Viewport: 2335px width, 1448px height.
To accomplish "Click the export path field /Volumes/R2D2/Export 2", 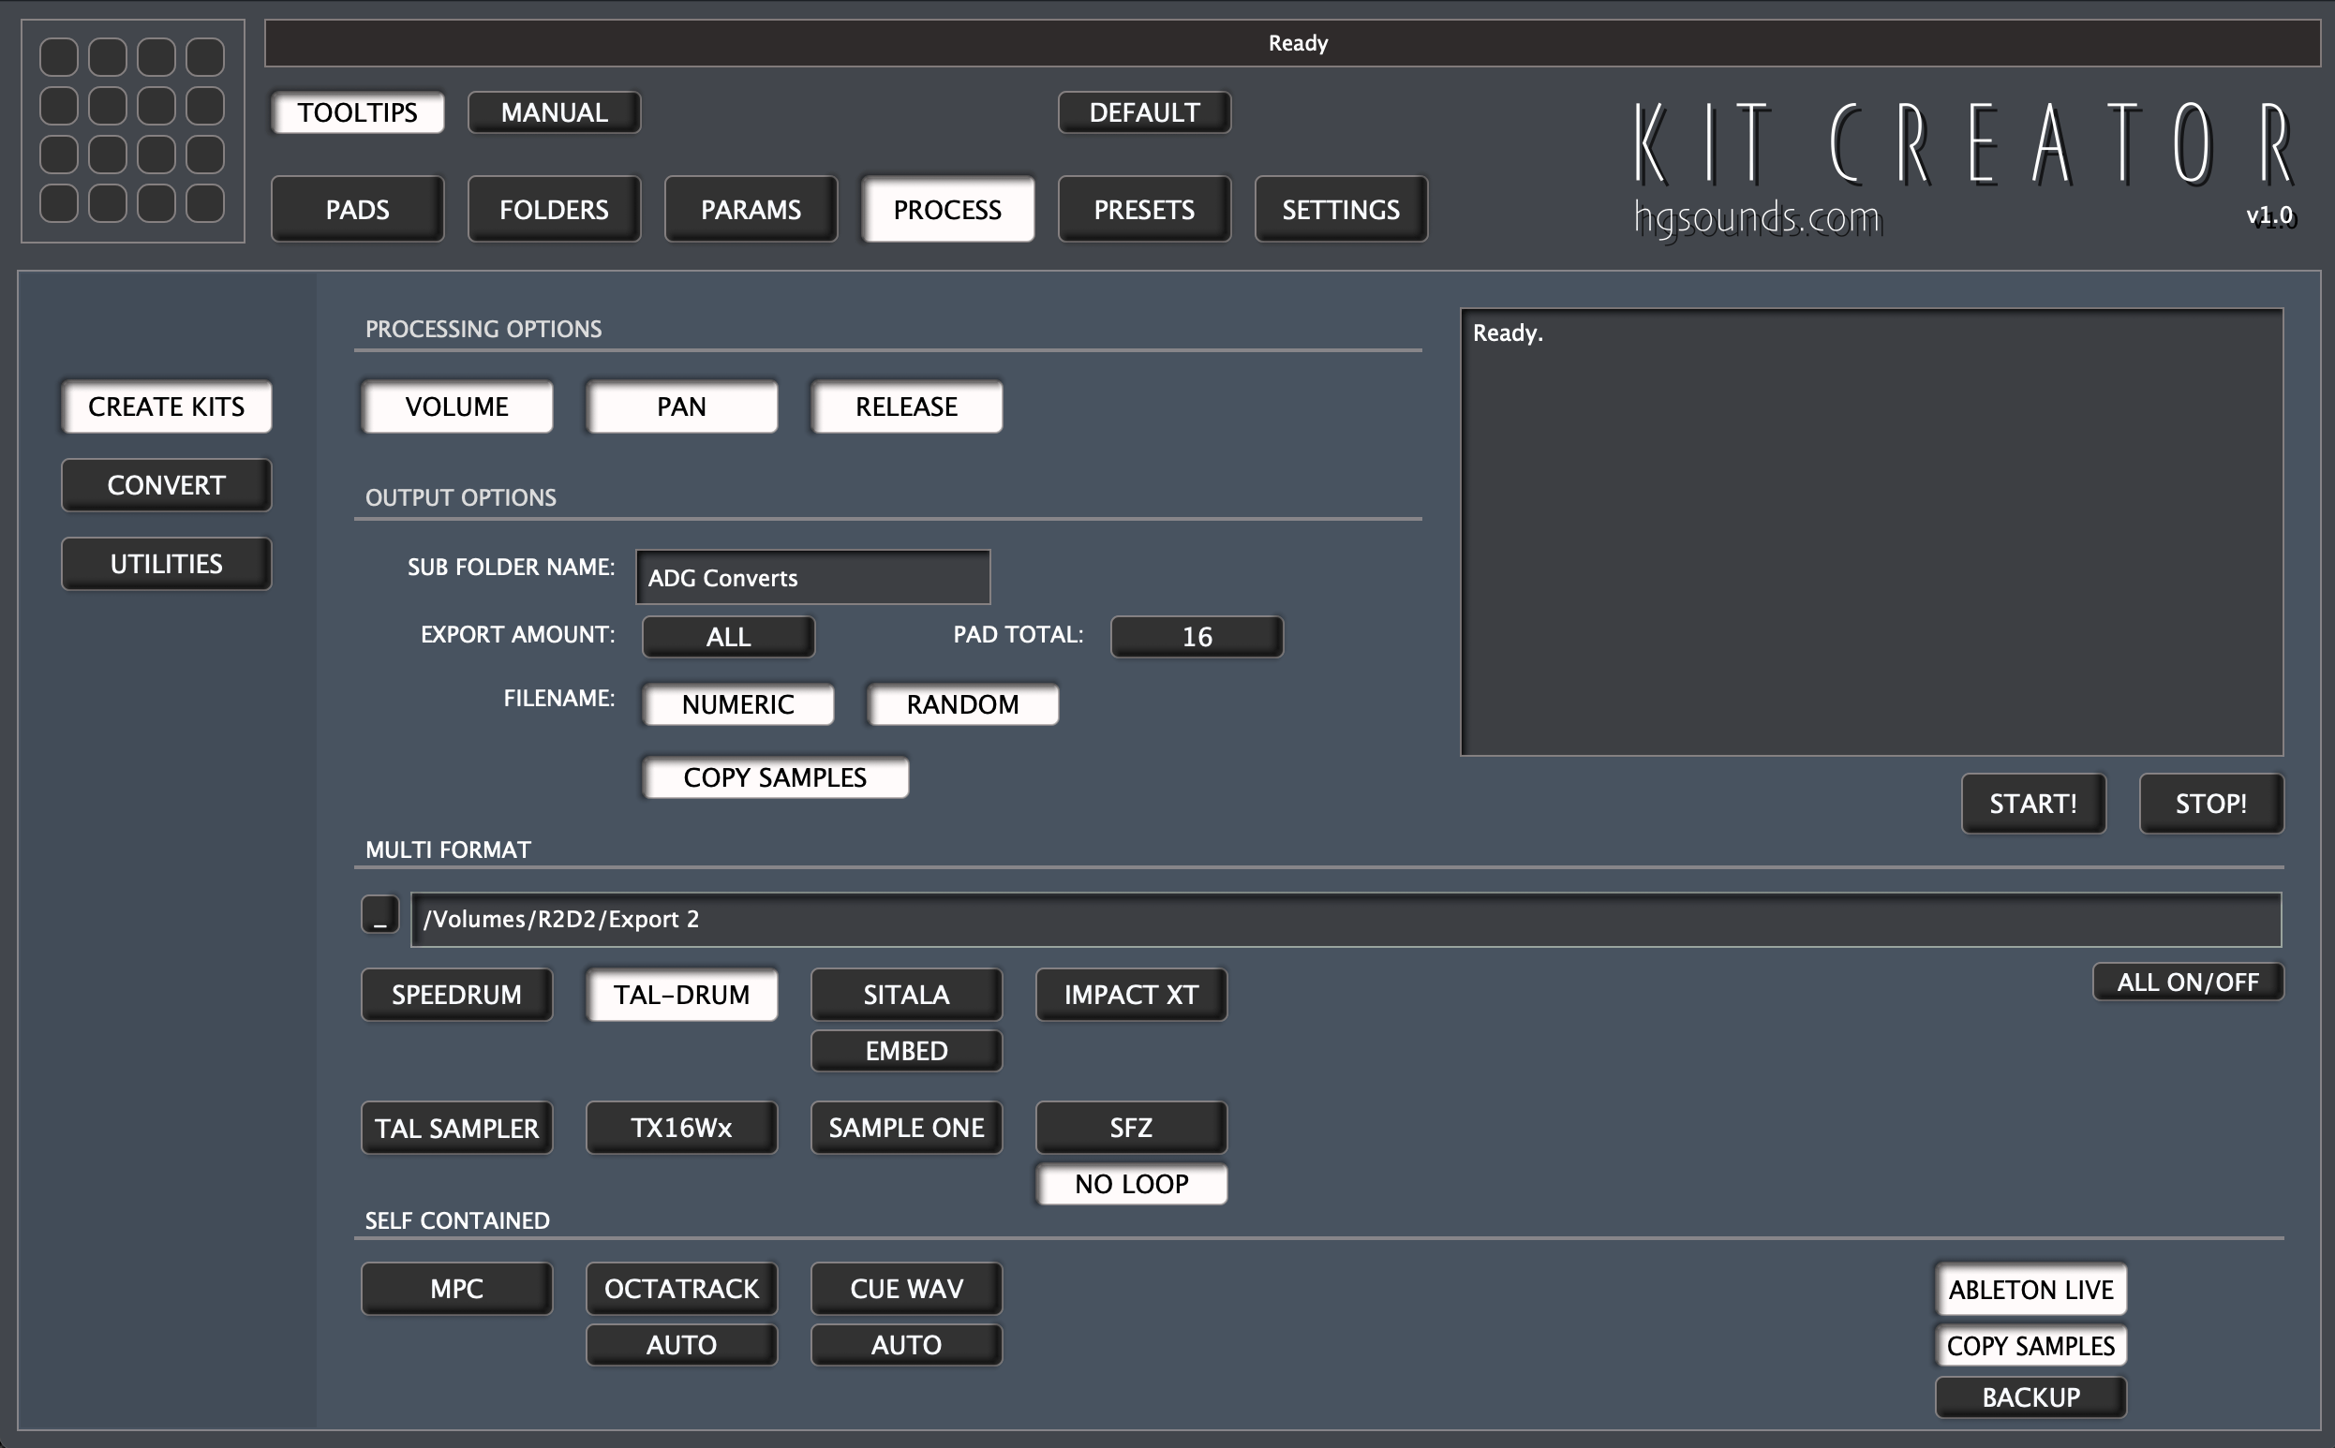I will 1345,920.
